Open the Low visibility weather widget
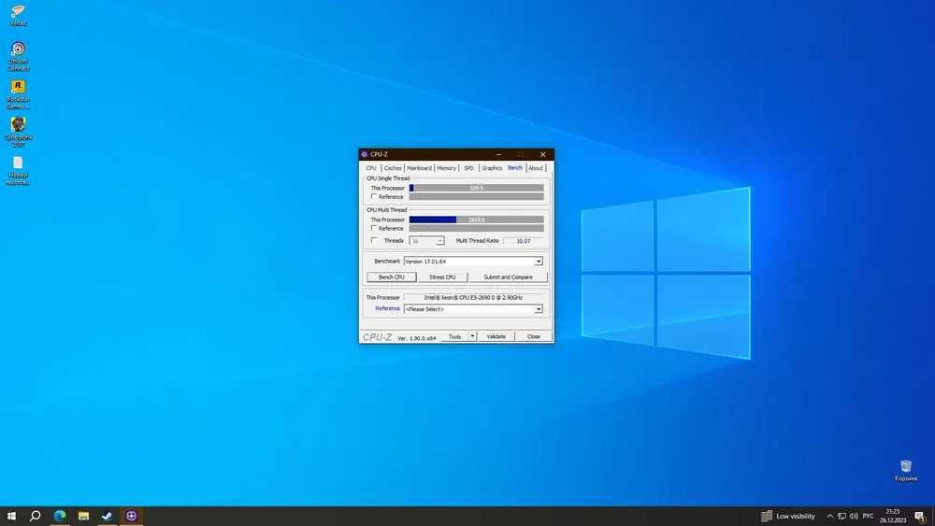This screenshot has width=935, height=526. tap(787, 516)
